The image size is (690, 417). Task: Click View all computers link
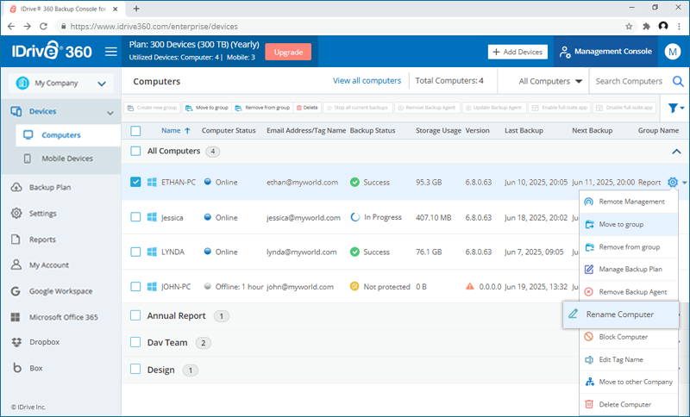pyautogui.click(x=367, y=81)
